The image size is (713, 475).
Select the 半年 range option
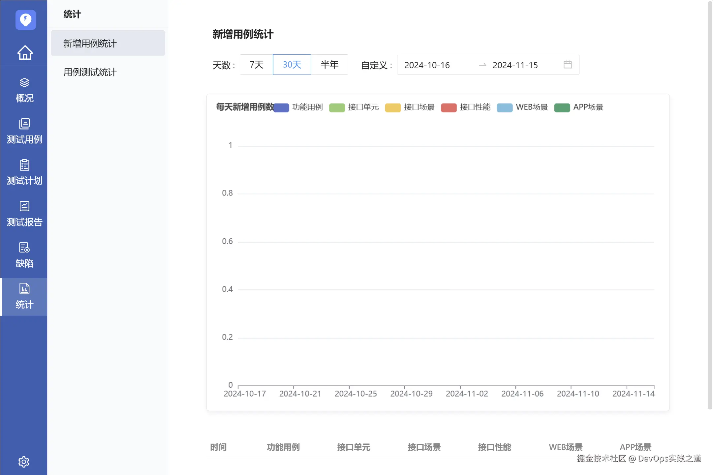329,65
